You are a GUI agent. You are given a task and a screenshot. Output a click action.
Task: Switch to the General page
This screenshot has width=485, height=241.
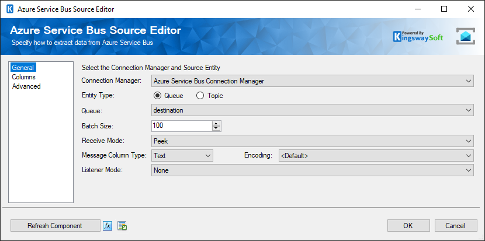pos(23,67)
